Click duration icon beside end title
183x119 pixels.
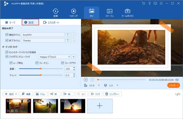[74, 40]
